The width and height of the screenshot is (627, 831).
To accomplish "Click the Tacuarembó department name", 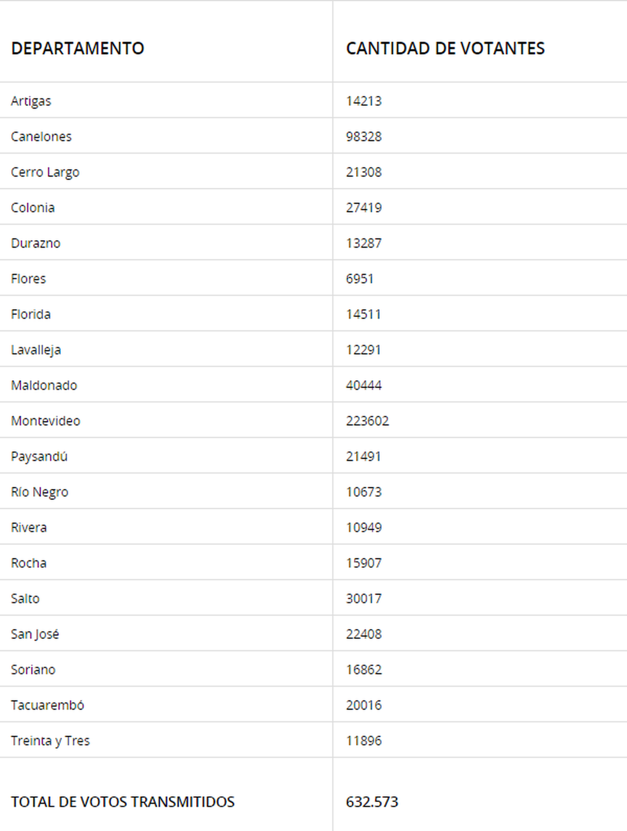I will click(x=48, y=705).
